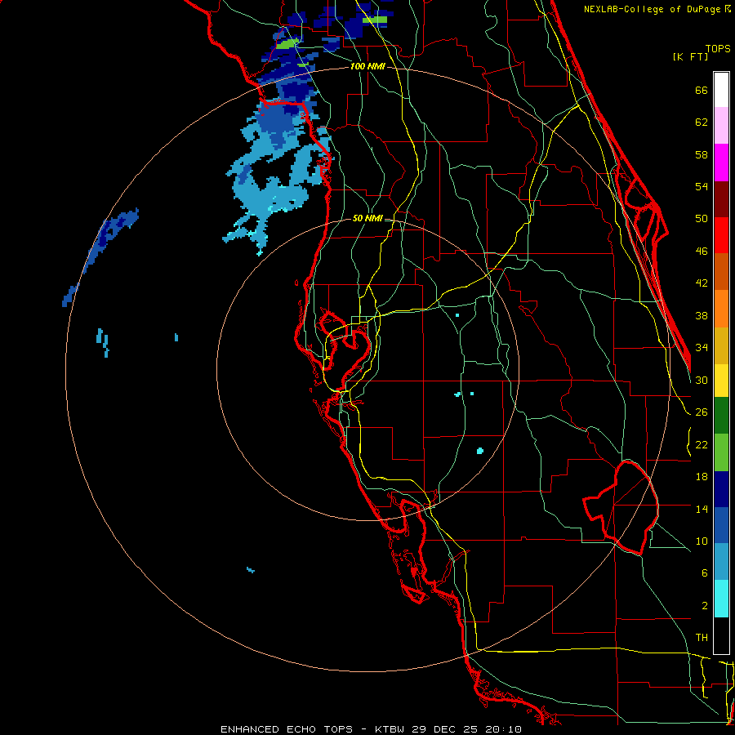The width and height of the screenshot is (735, 735).
Task: Select the white swatch in the legend
Action: pos(721,90)
